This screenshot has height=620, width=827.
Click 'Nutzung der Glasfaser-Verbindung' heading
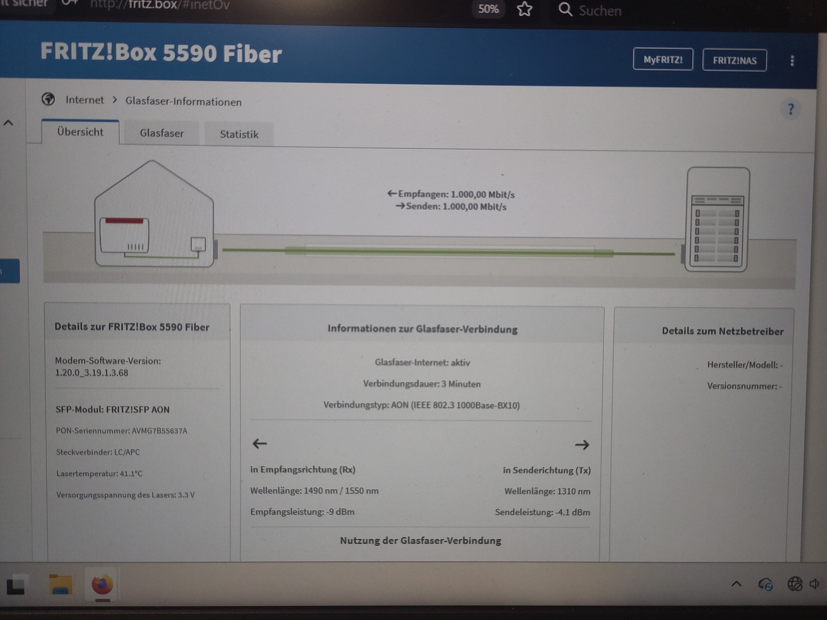coord(421,540)
